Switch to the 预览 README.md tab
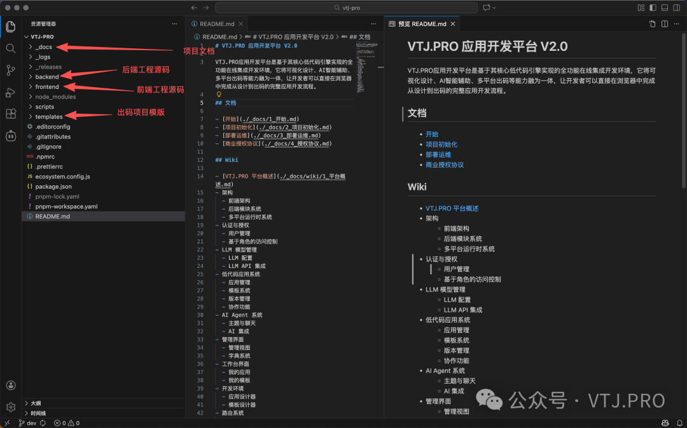 421,23
